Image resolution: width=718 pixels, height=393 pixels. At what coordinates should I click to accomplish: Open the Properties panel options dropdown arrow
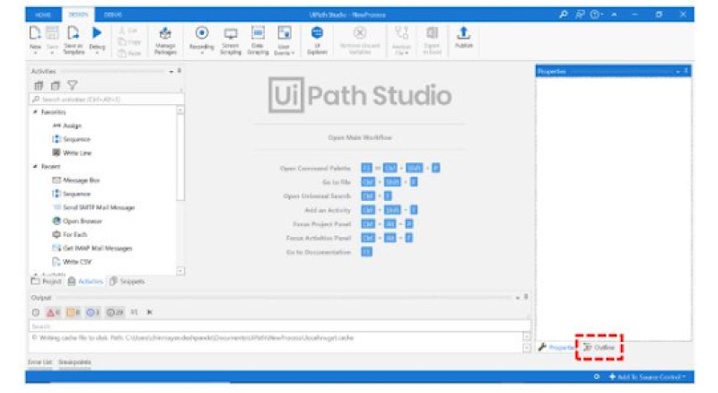click(678, 72)
